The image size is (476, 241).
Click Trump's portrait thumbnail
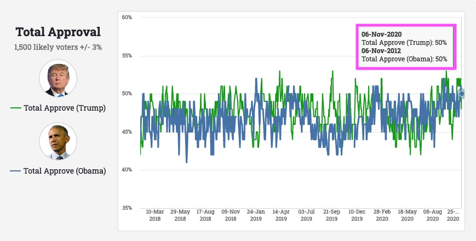coord(58,78)
